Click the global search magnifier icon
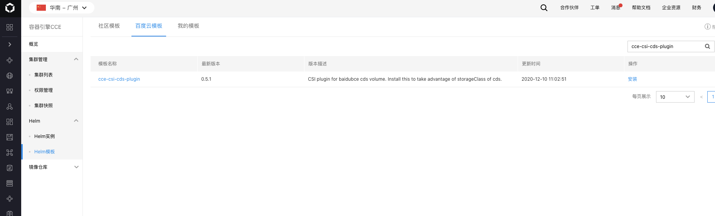Screen dimensions: 715x216 [x=544, y=8]
